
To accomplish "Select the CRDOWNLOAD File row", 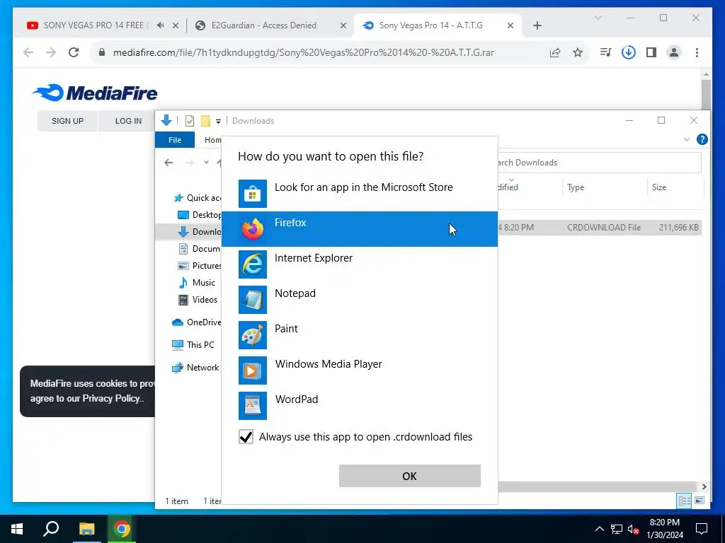I will [x=599, y=227].
